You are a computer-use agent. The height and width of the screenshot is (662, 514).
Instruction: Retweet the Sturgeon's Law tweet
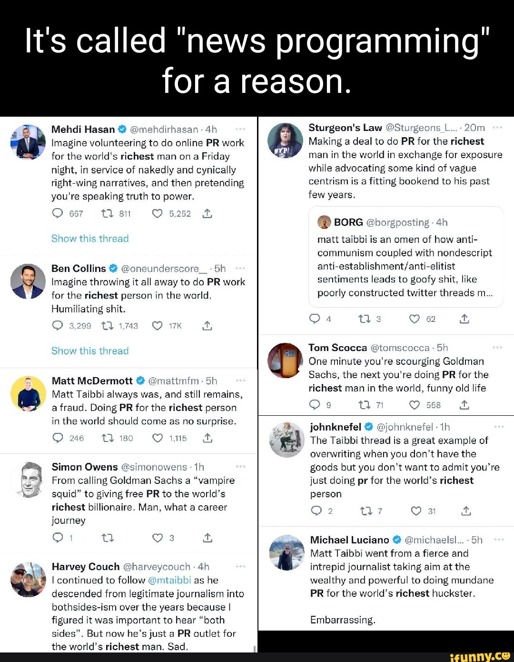pos(365,319)
